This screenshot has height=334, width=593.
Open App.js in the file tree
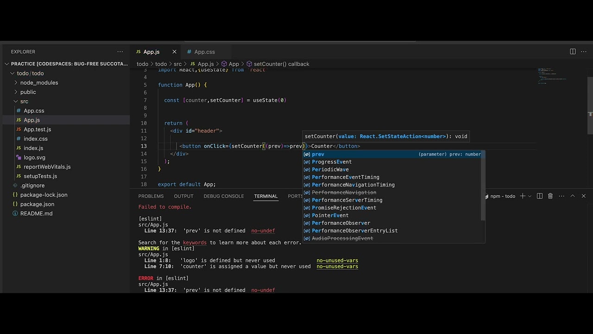pos(32,120)
